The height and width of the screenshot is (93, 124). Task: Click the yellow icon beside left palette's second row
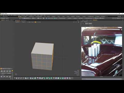tap(12, 71)
